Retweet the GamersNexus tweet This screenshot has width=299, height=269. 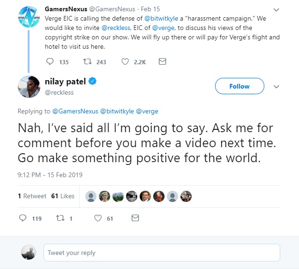point(88,61)
